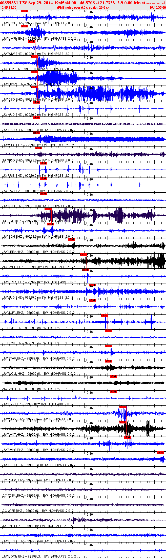Select the UW KMO EHZ station label
The width and height of the screenshot is (166, 558).
(x=12, y=206)
